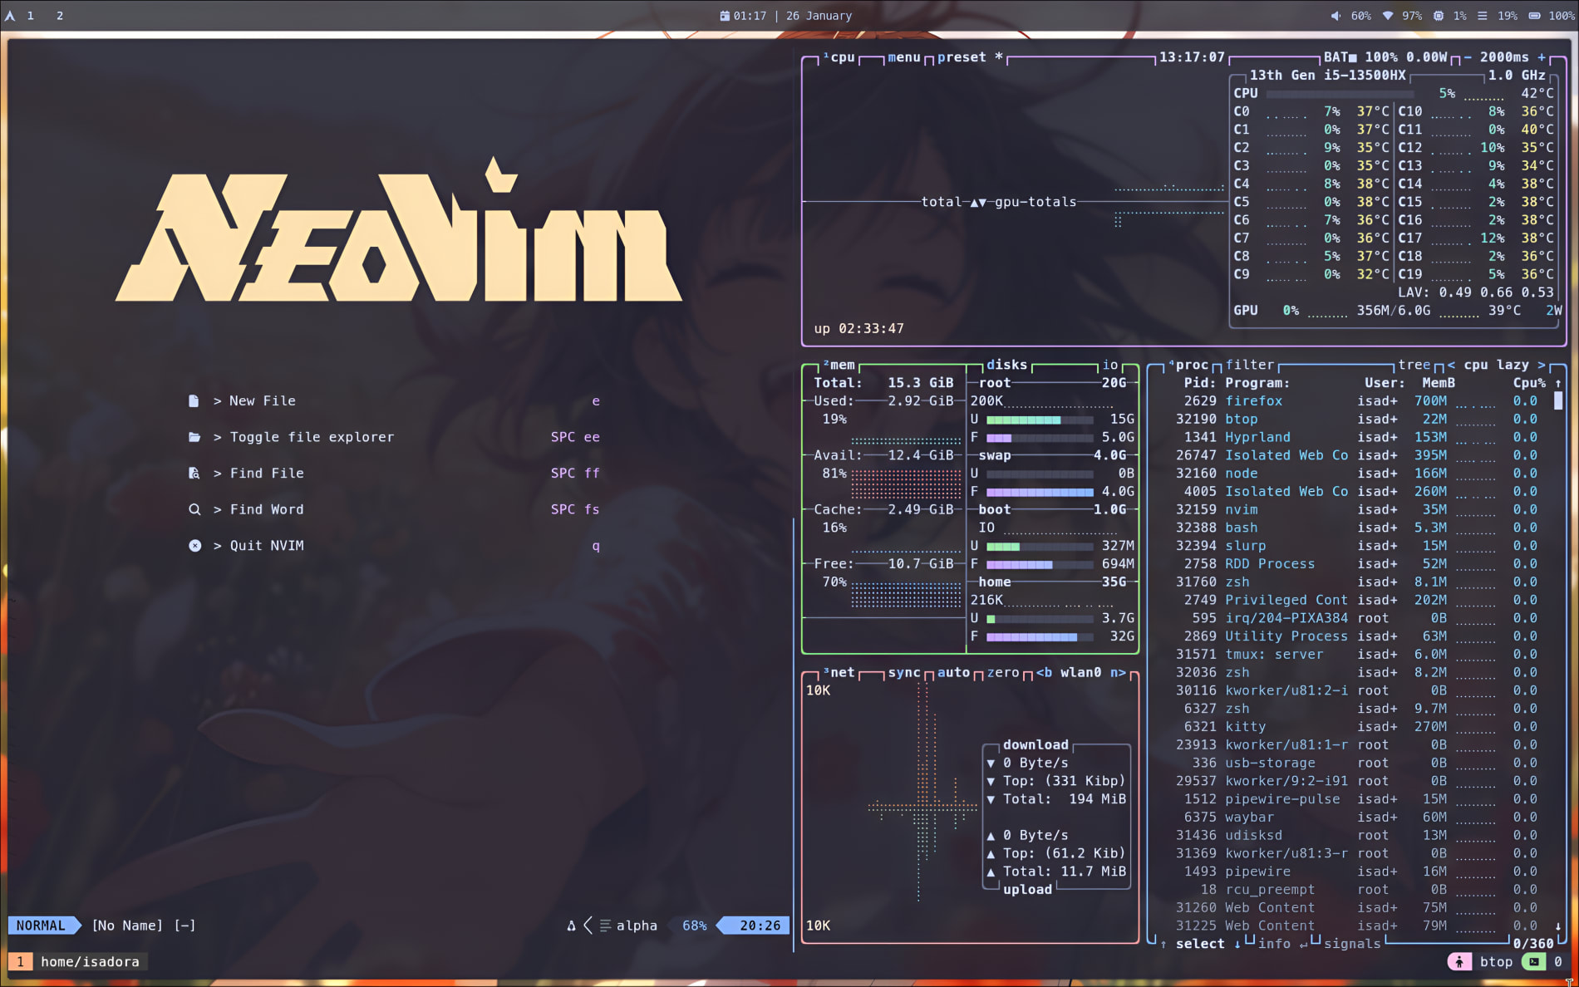Click the signals button in proc footer
The height and width of the screenshot is (987, 1579).
click(1352, 944)
